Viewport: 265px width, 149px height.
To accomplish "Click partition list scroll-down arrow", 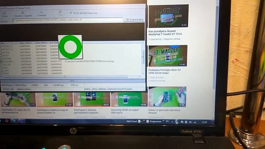I will coord(143,73).
